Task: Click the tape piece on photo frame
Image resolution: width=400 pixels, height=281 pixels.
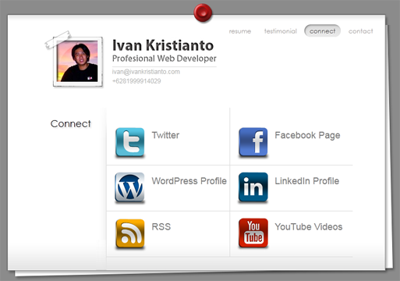Action: pyautogui.click(x=58, y=40)
